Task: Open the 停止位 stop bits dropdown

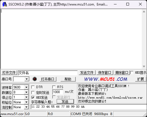Action: [x=26, y=97]
